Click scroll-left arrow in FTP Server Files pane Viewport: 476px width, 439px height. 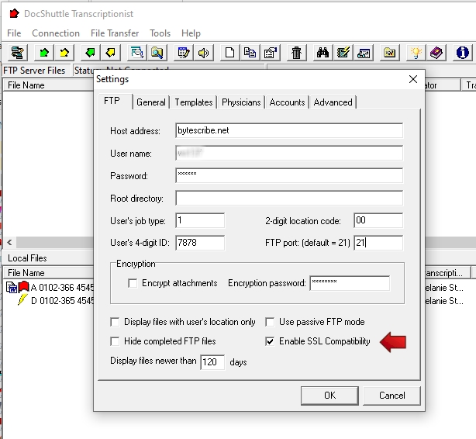(9, 243)
